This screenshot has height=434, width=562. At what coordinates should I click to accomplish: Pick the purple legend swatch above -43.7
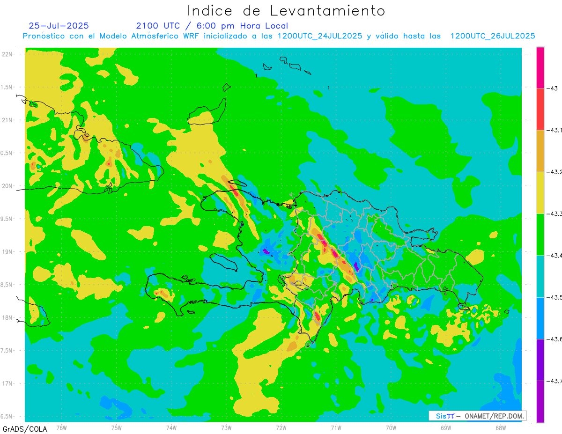(x=540, y=360)
